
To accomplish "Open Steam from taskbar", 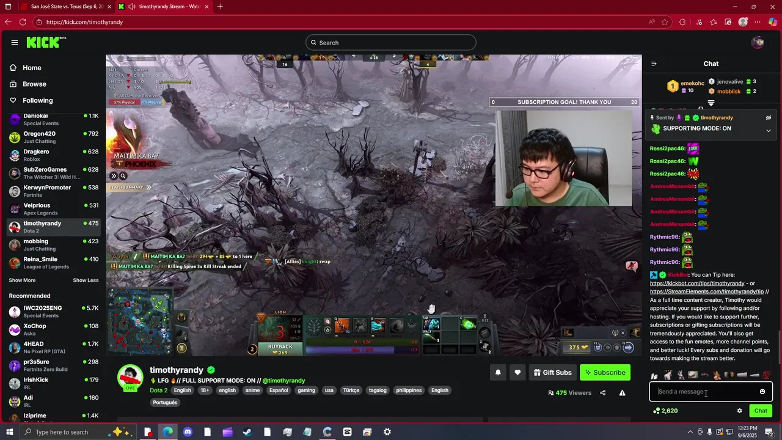I will click(x=247, y=432).
